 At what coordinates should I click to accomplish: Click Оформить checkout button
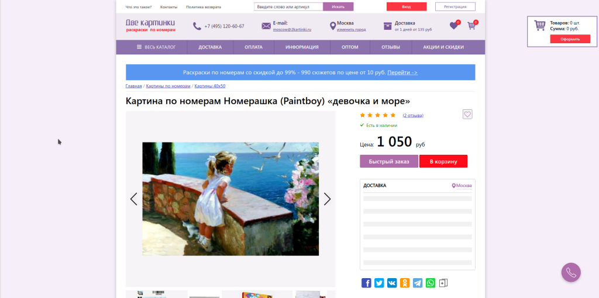(x=570, y=39)
